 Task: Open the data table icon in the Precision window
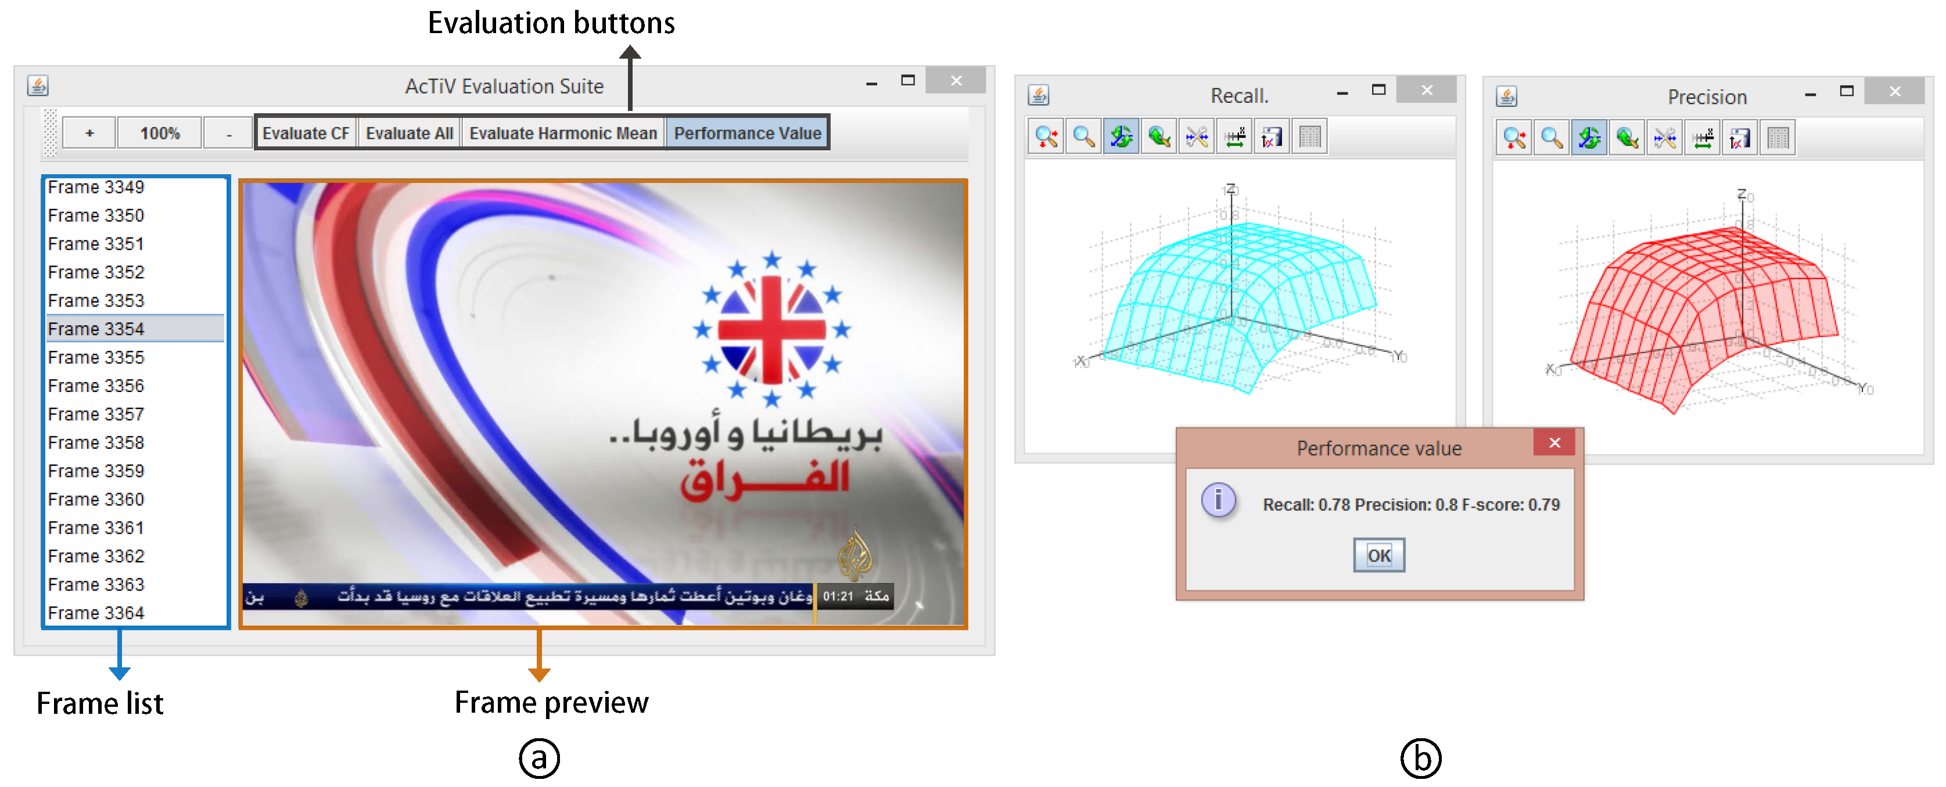1778,138
